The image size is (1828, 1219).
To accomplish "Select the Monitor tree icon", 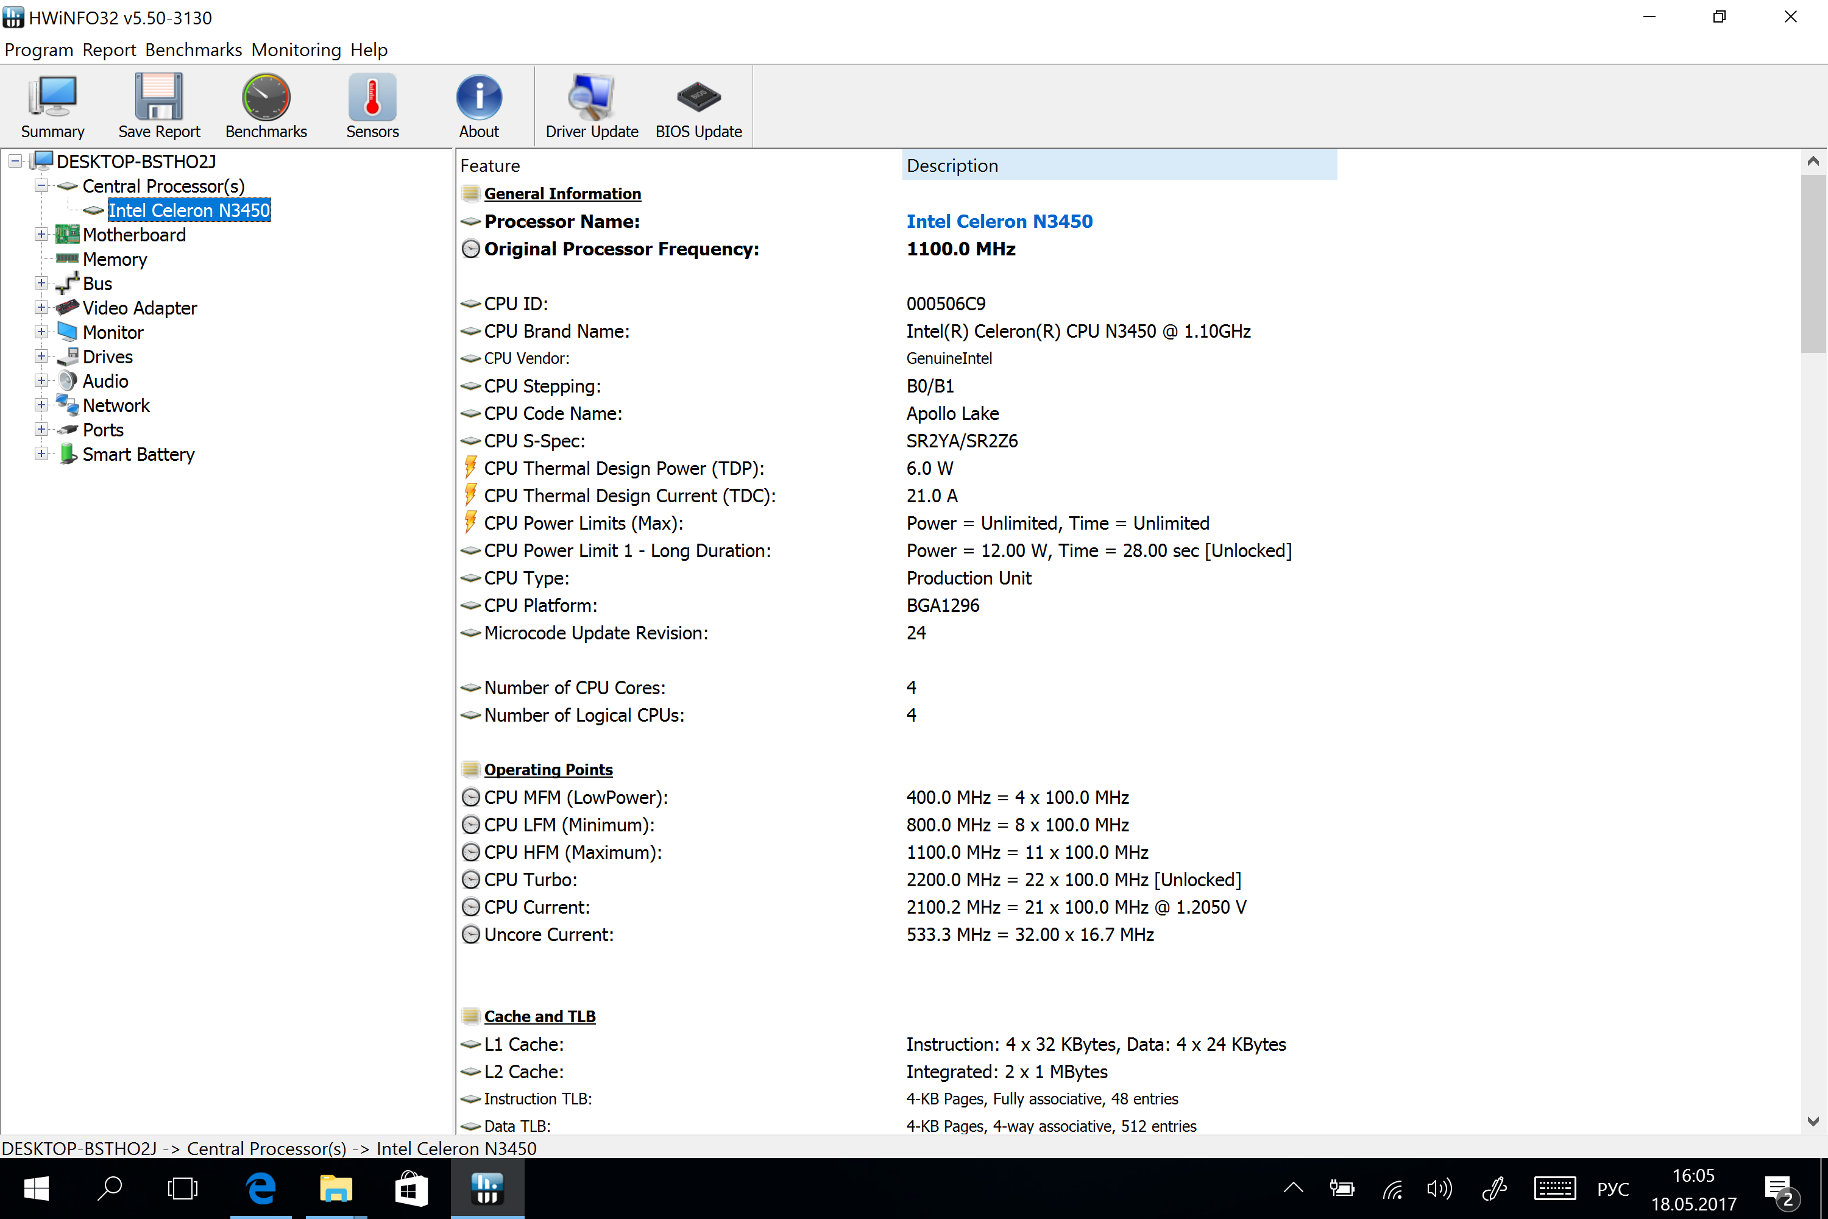I will pyautogui.click(x=68, y=332).
